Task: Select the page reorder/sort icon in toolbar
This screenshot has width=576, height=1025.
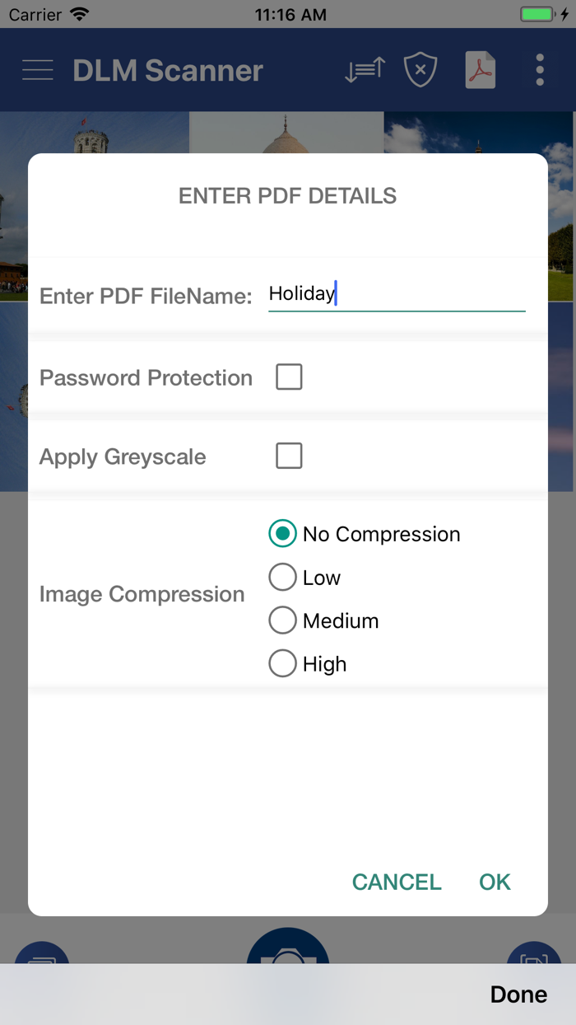Action: (363, 70)
